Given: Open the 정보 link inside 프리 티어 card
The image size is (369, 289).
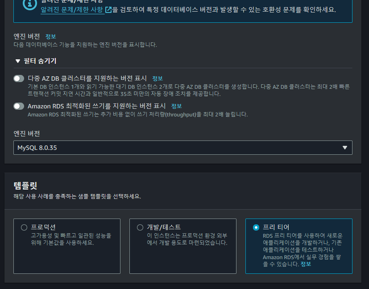Looking at the screenshot, I should pos(306,264).
